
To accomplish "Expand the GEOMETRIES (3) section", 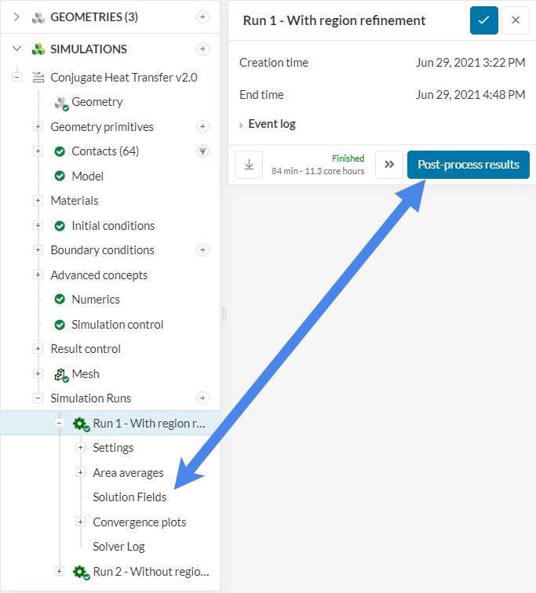I will pyautogui.click(x=16, y=16).
